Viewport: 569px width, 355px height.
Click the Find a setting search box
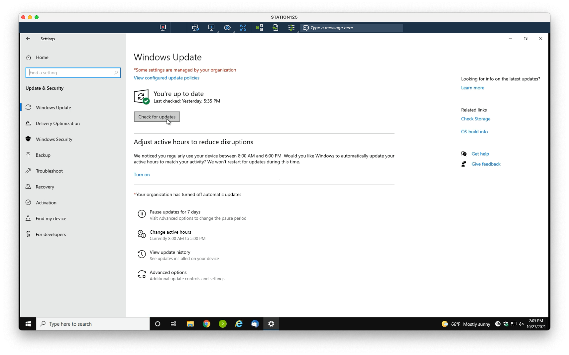pos(73,73)
